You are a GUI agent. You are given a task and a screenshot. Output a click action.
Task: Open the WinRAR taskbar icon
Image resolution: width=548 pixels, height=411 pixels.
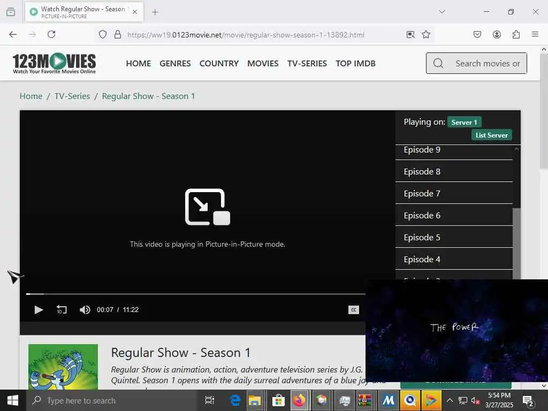[364, 400]
